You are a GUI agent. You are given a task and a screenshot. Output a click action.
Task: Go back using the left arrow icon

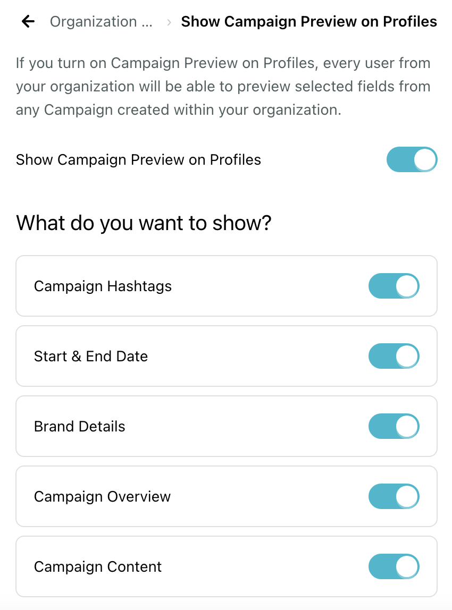coord(28,21)
